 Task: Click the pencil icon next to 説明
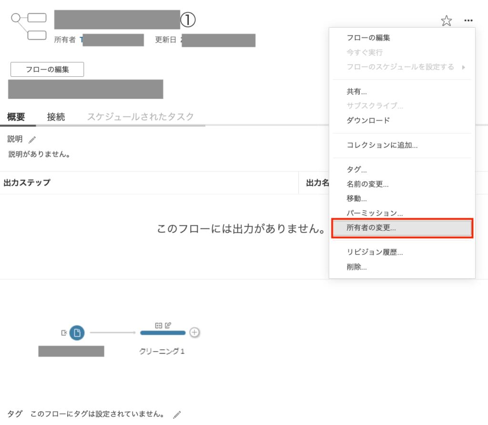click(32, 140)
